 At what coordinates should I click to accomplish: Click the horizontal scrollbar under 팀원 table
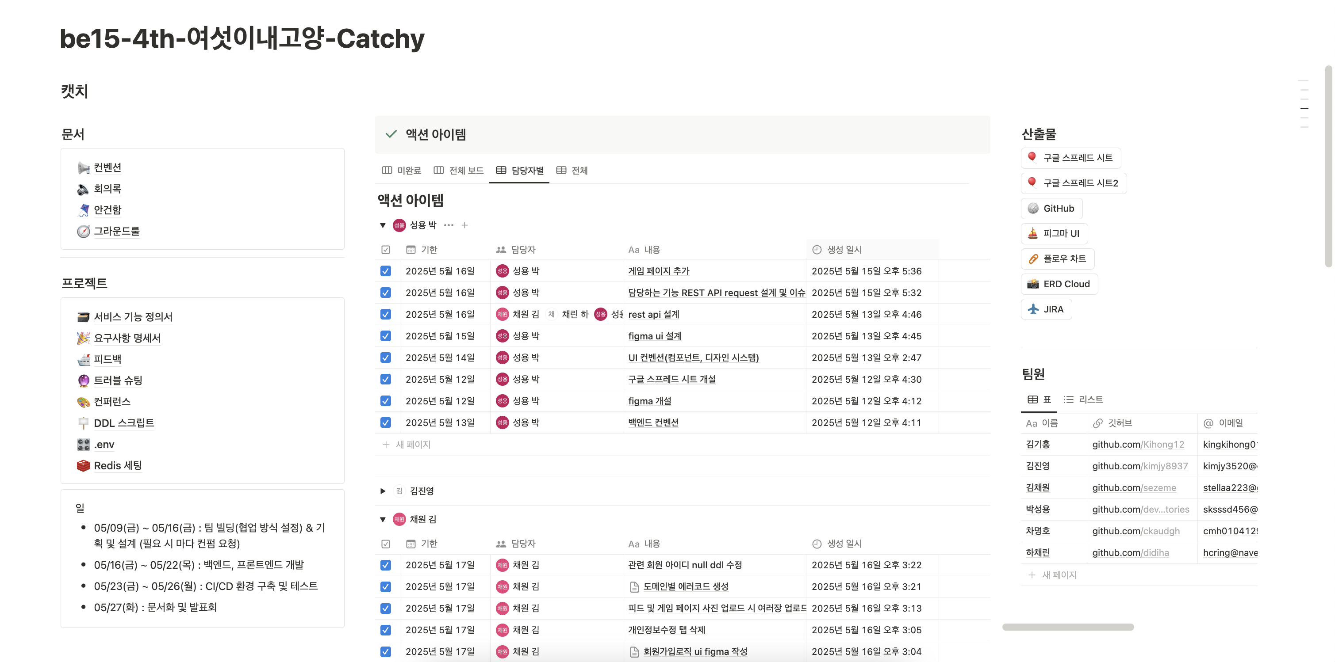[1067, 627]
